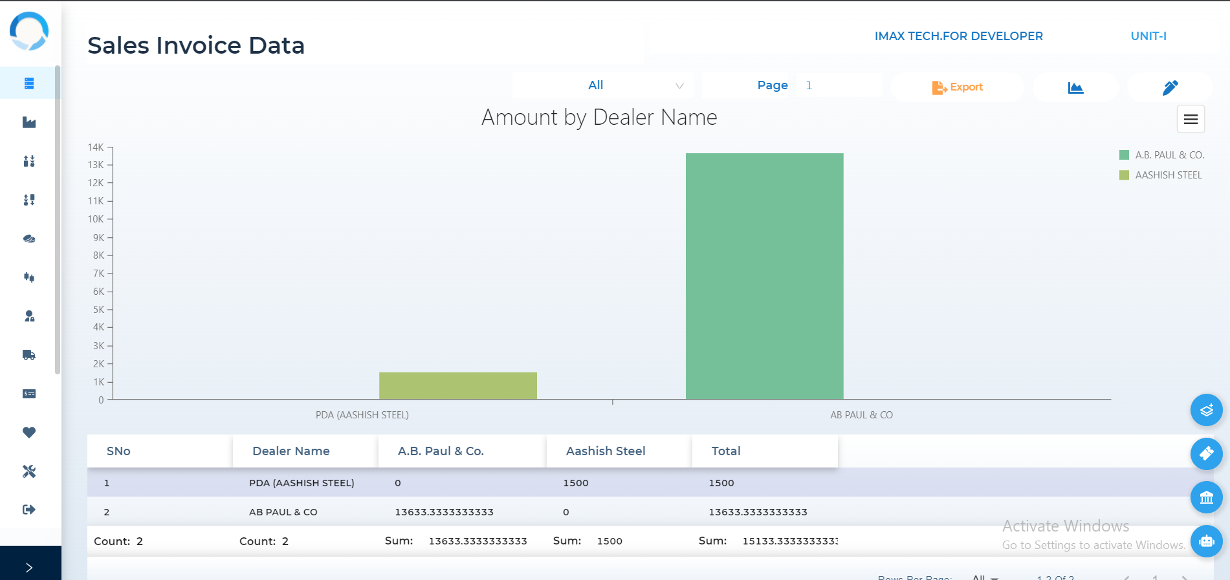This screenshot has width=1230, height=580.
Task: Open the tools wrench sidebar icon
Action: click(x=29, y=471)
